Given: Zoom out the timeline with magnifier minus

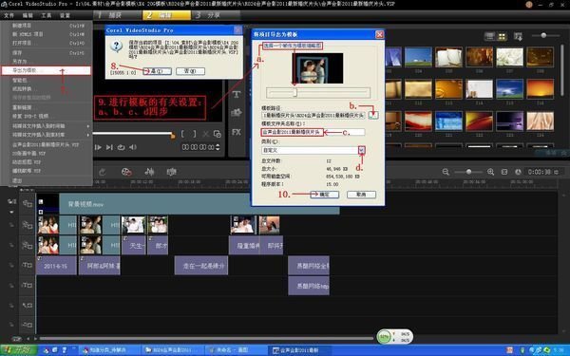Looking at the screenshot, I should (446, 172).
